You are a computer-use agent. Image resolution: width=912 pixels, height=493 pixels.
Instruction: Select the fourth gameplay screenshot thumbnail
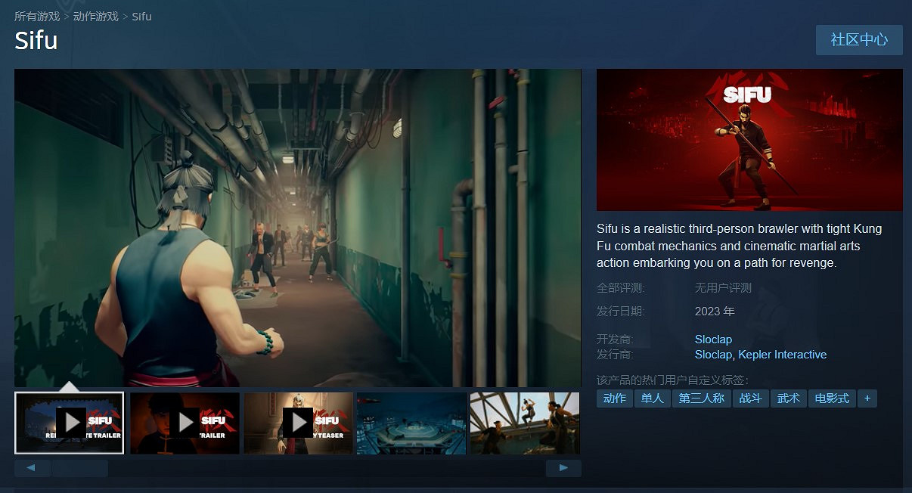[x=411, y=423]
